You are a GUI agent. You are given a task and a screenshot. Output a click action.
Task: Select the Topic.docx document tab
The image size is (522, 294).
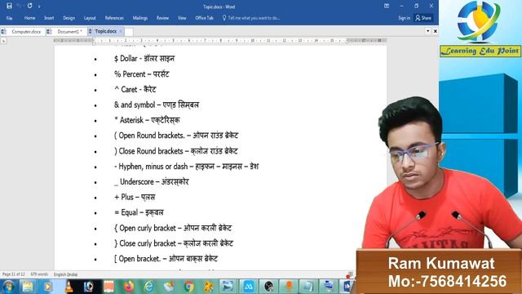pyautogui.click(x=105, y=31)
